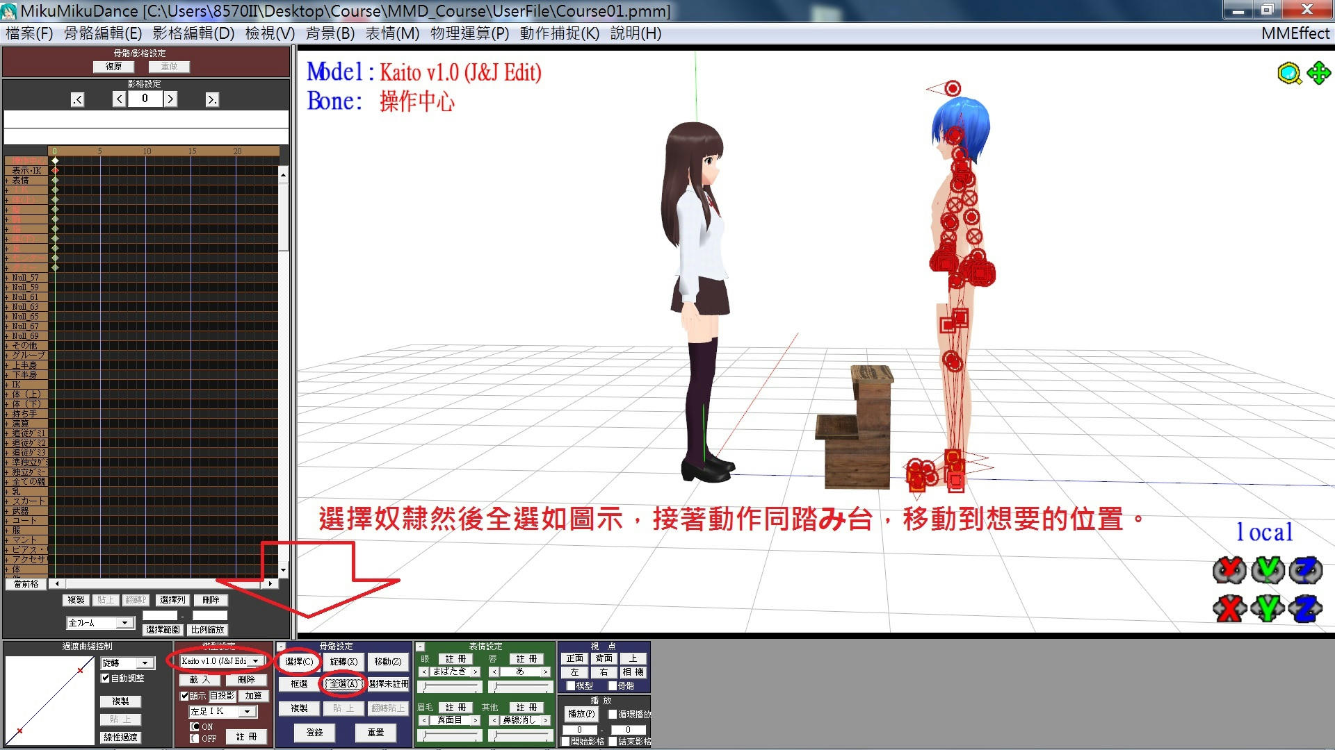Click the bone marker above Kaito's head
Viewport: 1335px width, 750px height.
pos(953,88)
